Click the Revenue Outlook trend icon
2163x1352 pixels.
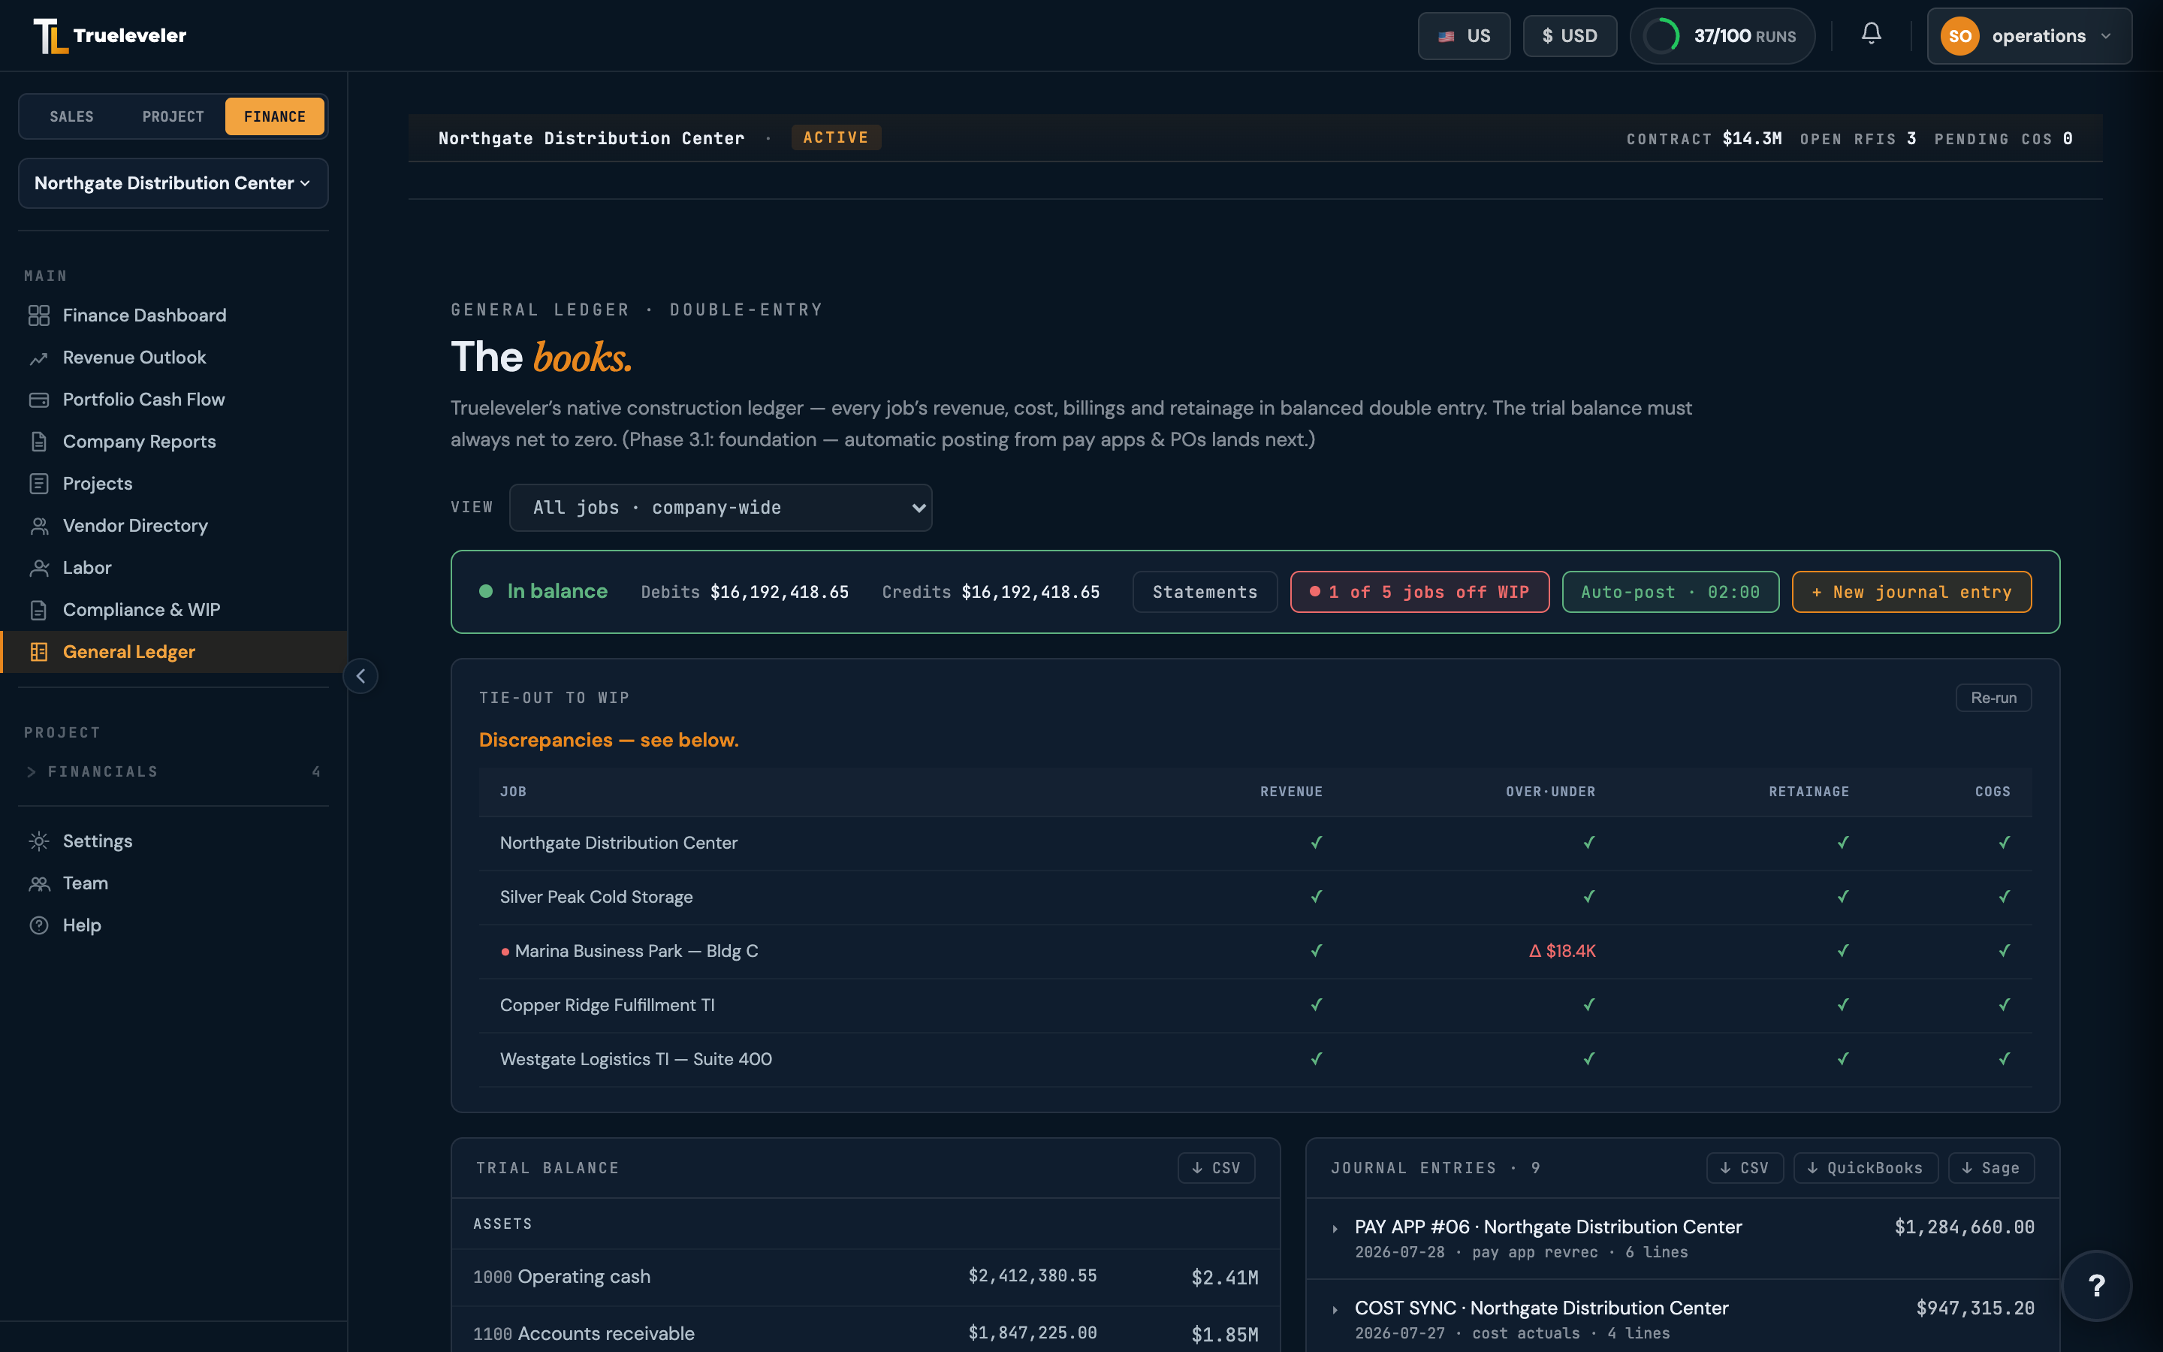[38, 358]
